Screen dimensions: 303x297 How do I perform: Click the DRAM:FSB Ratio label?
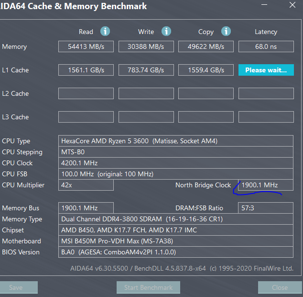[x=199, y=208]
